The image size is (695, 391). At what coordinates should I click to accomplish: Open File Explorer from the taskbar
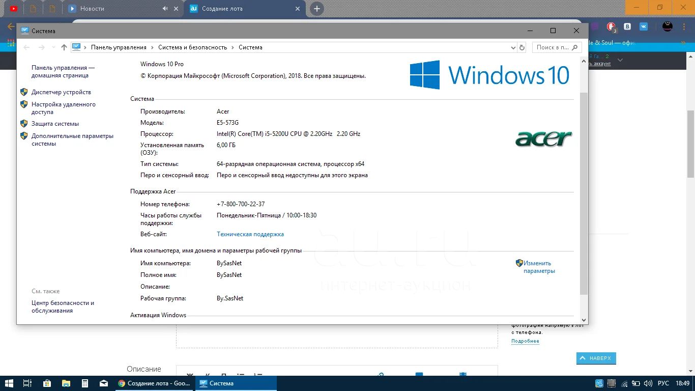[x=66, y=383]
